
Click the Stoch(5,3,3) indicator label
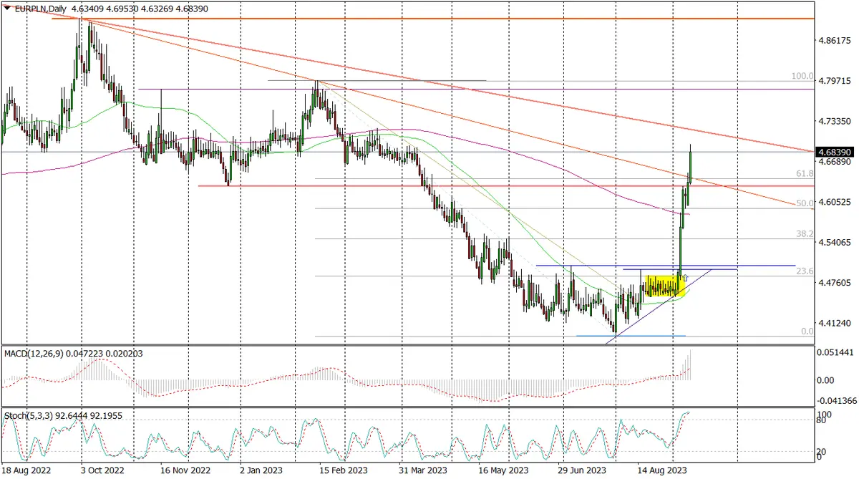(x=29, y=416)
